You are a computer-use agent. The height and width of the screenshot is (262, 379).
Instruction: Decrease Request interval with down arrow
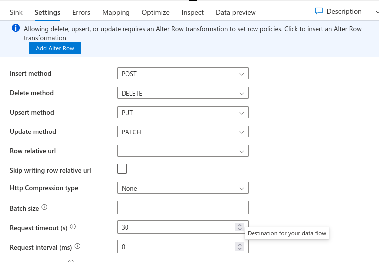pos(240,249)
